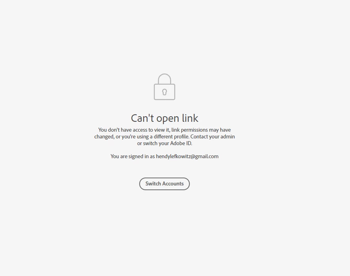
Task: Click the "link permissions may have" phrase
Action: tap(201, 130)
